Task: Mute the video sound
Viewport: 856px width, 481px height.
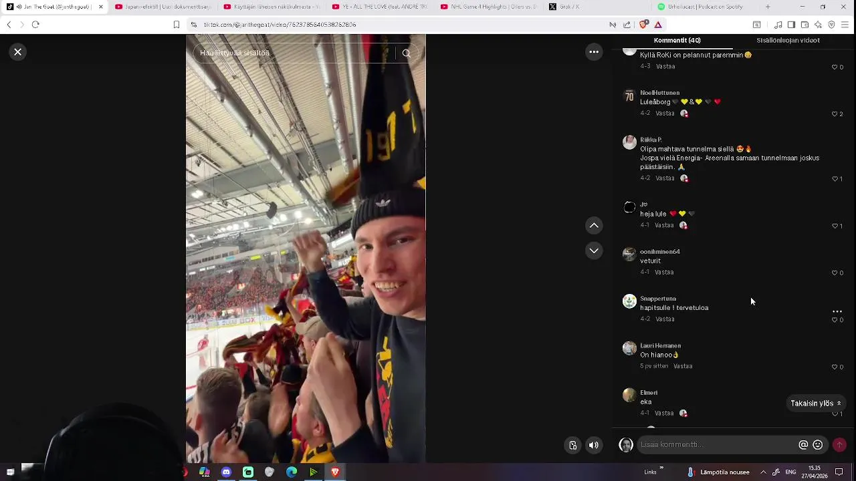Action: (x=594, y=445)
